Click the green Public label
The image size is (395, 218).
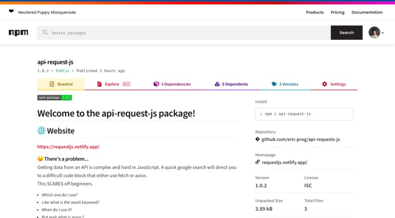pos(62,71)
